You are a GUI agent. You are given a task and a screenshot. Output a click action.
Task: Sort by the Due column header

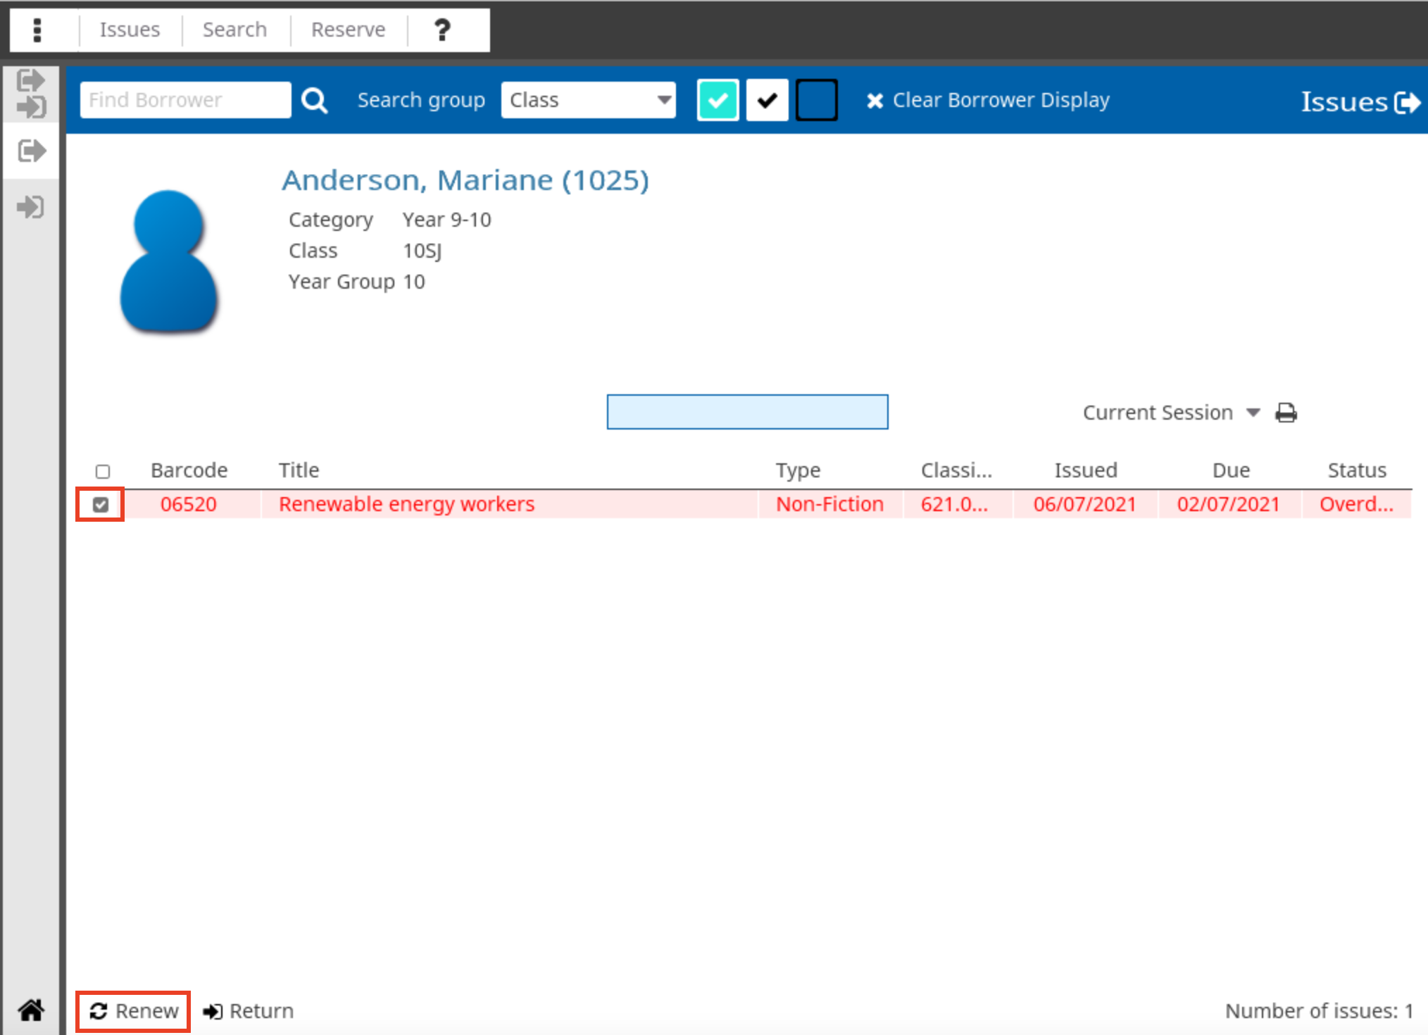coord(1231,470)
